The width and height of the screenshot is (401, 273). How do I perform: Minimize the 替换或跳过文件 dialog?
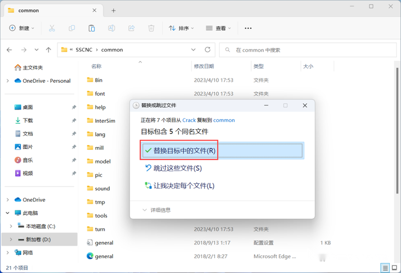point(266,105)
